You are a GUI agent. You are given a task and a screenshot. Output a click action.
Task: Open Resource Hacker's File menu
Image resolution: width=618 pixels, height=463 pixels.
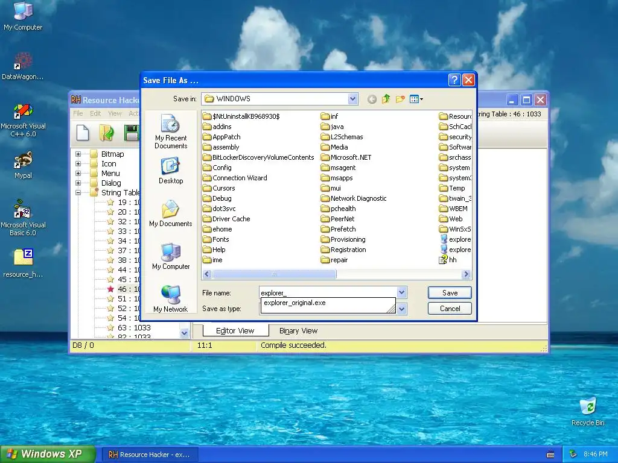click(x=78, y=113)
